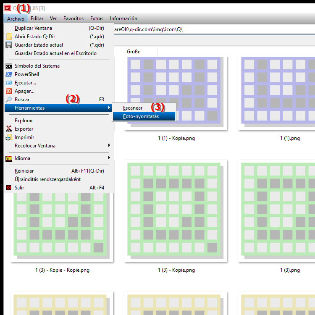This screenshot has width=315, height=315.
Task: Select Újraindítás rendszergazdaként entry
Action: [59, 179]
